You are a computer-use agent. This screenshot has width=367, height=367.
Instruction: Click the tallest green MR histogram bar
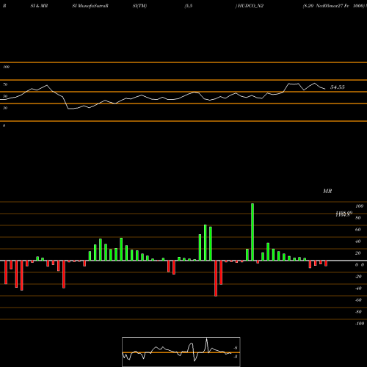[x=252, y=232]
